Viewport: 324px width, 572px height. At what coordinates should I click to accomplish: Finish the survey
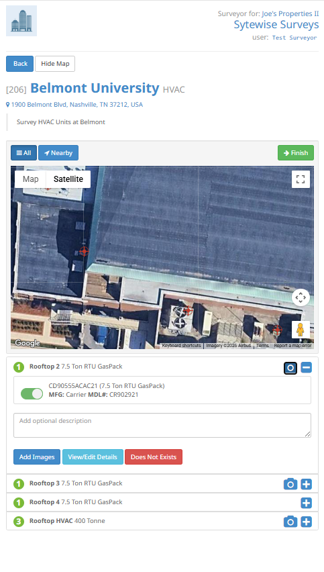point(296,153)
